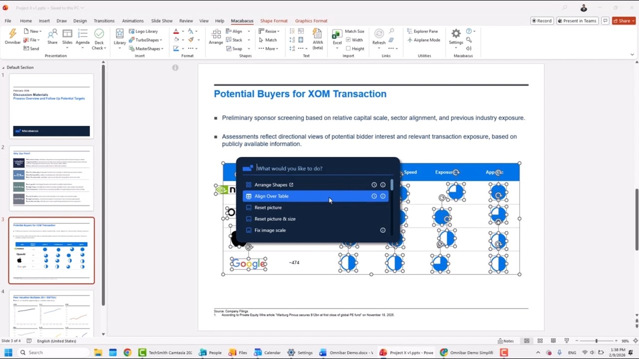The image size is (639, 359).
Task: Click the red font color swatch
Action: pos(176,31)
